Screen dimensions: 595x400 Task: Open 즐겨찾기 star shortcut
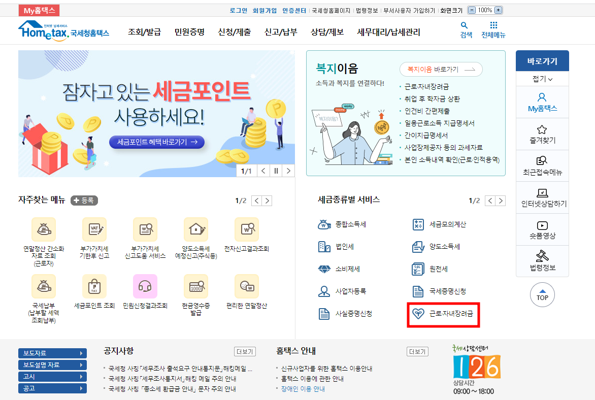pos(542,135)
